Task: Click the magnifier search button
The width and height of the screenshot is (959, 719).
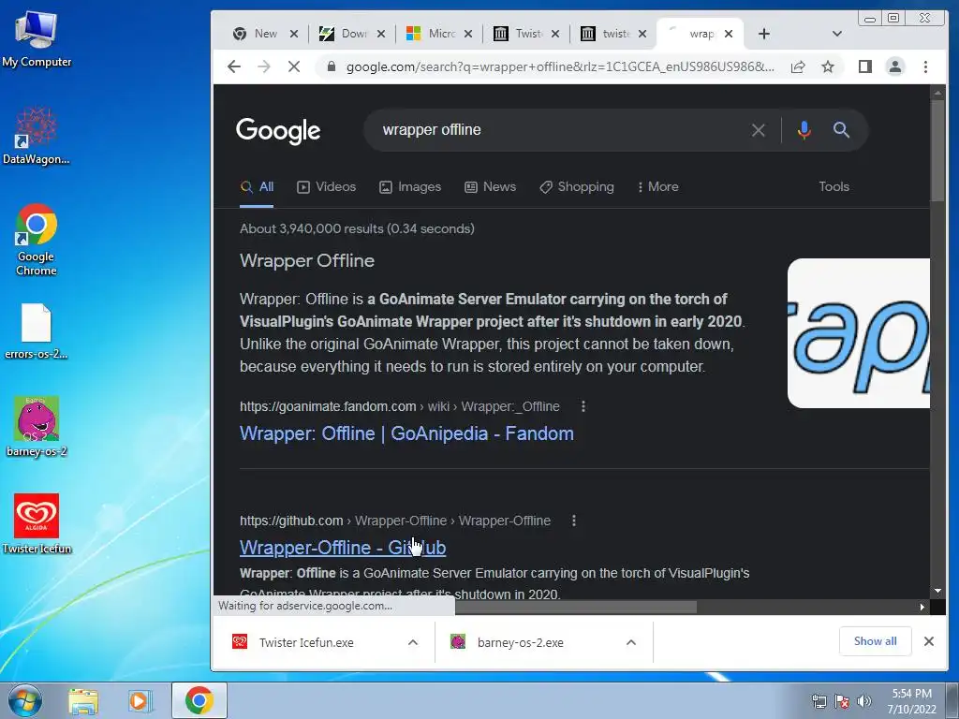Action: (842, 129)
